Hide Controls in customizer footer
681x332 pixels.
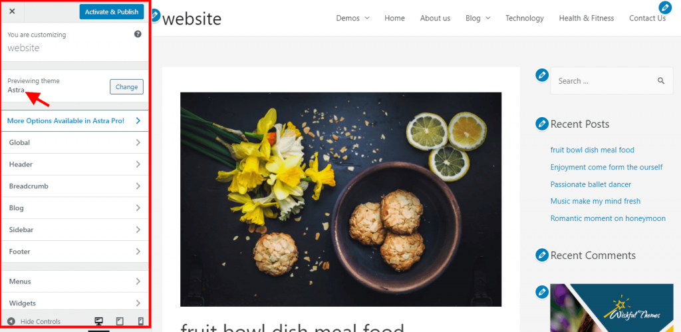coord(34,321)
